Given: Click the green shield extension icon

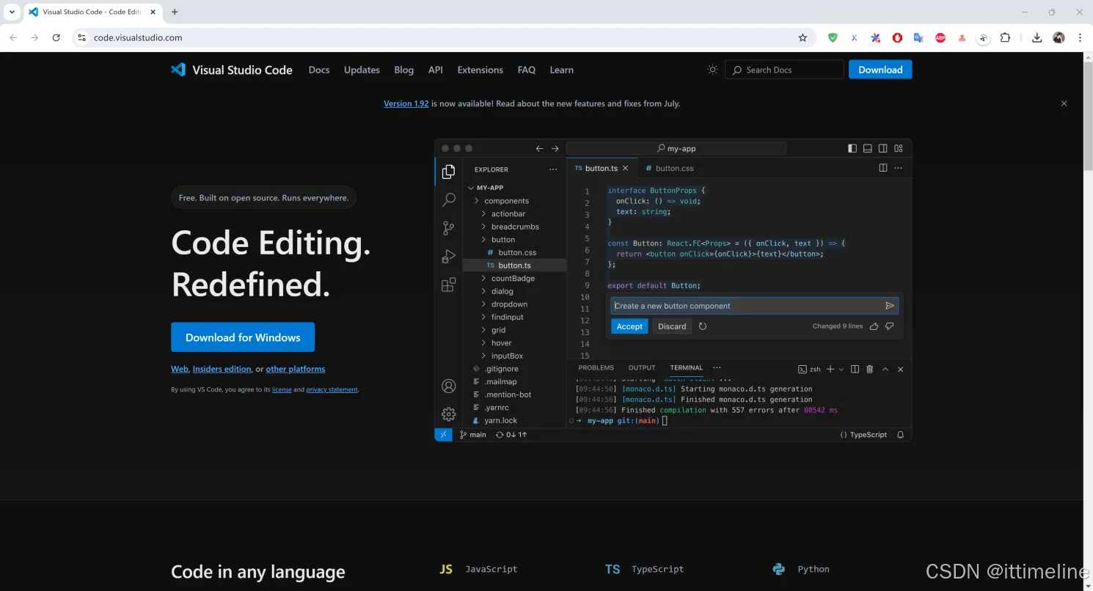Looking at the screenshot, I should pos(833,37).
